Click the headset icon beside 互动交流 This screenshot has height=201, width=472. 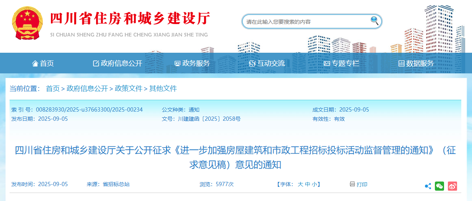tap(252, 63)
